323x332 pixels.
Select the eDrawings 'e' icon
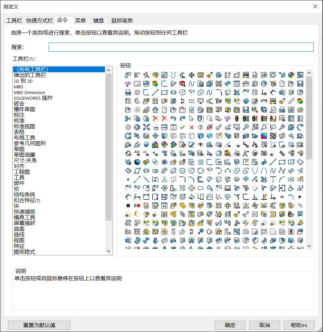click(300, 110)
